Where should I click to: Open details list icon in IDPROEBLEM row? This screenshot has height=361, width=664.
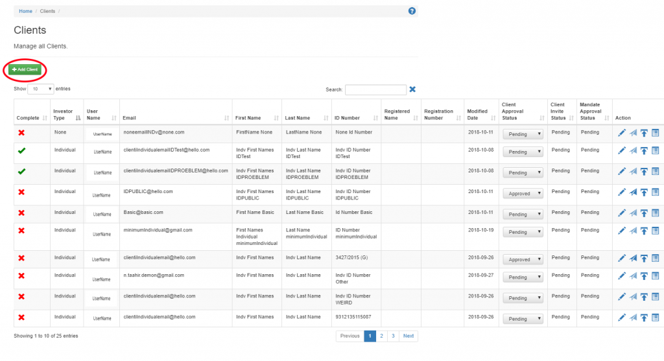tap(655, 171)
